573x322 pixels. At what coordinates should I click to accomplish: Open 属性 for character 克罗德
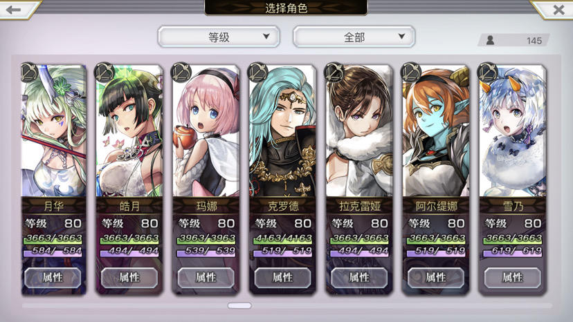click(x=282, y=278)
